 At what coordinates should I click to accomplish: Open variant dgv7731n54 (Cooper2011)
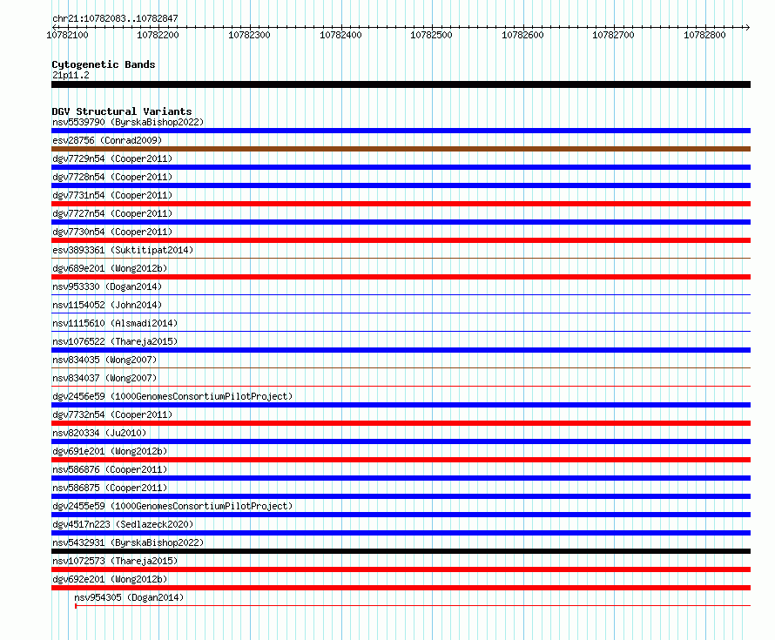point(112,195)
